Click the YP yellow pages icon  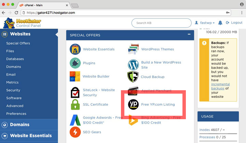click(133, 105)
